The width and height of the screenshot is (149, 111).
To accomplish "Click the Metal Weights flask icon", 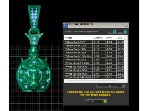I will pos(65,25).
